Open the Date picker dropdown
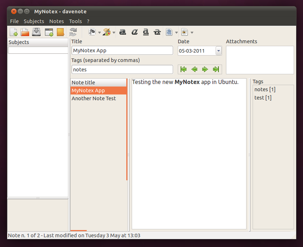The image size is (303, 247). 218,51
